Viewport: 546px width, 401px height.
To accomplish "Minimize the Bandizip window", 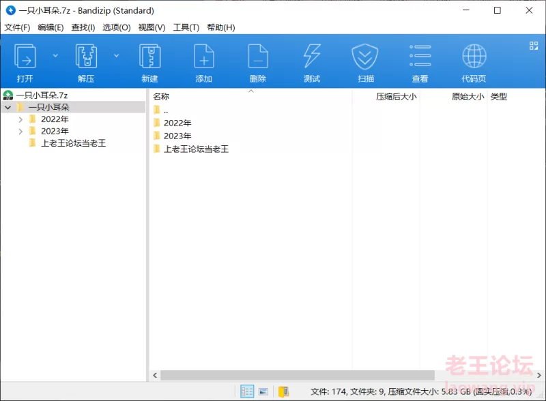I will 466,10.
